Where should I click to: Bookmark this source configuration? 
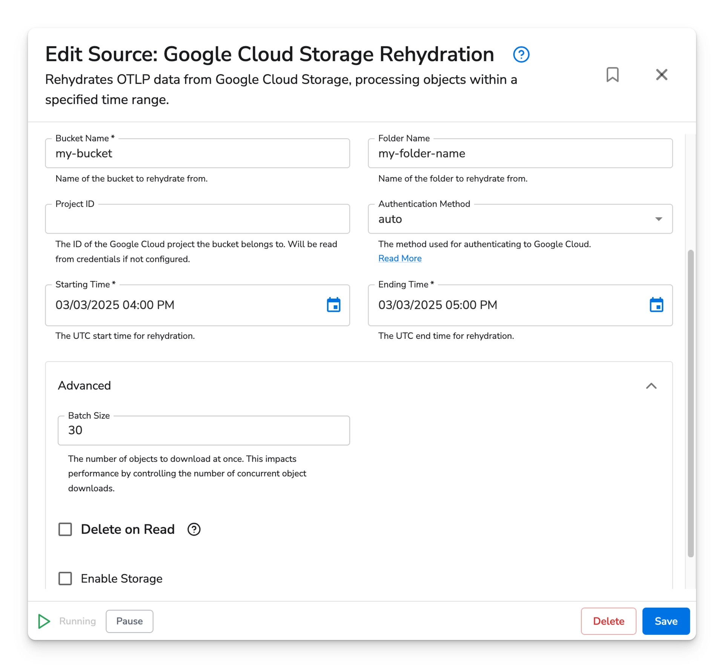pos(612,75)
